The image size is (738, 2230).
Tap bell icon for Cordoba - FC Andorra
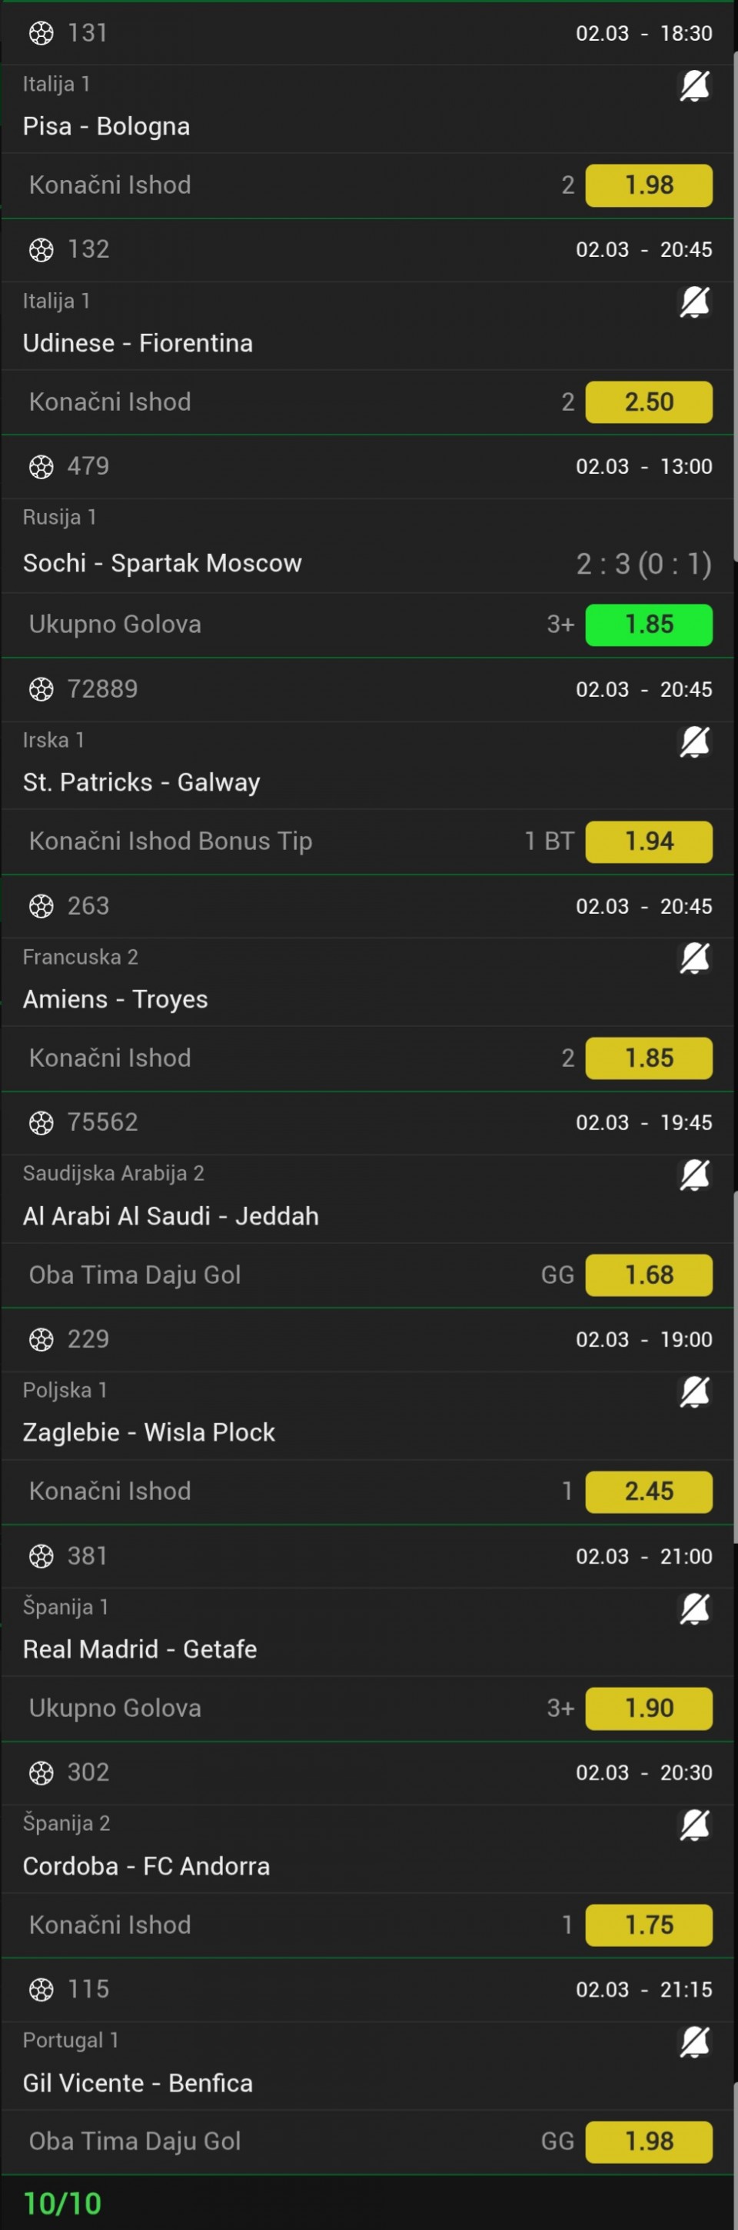(x=694, y=1825)
